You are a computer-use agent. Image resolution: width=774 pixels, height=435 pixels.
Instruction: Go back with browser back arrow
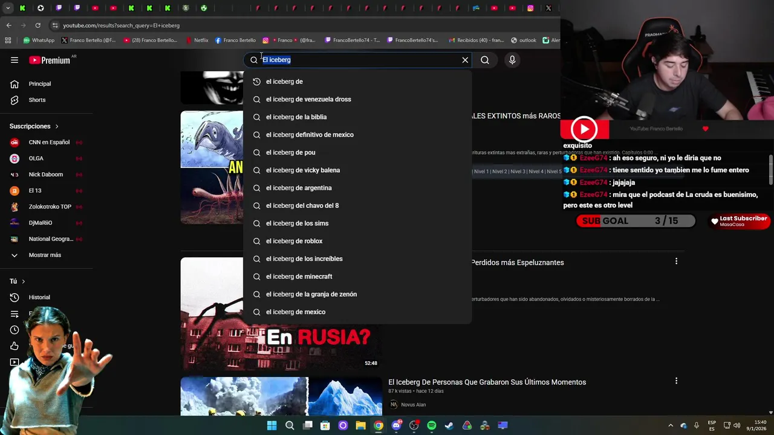click(x=8, y=25)
